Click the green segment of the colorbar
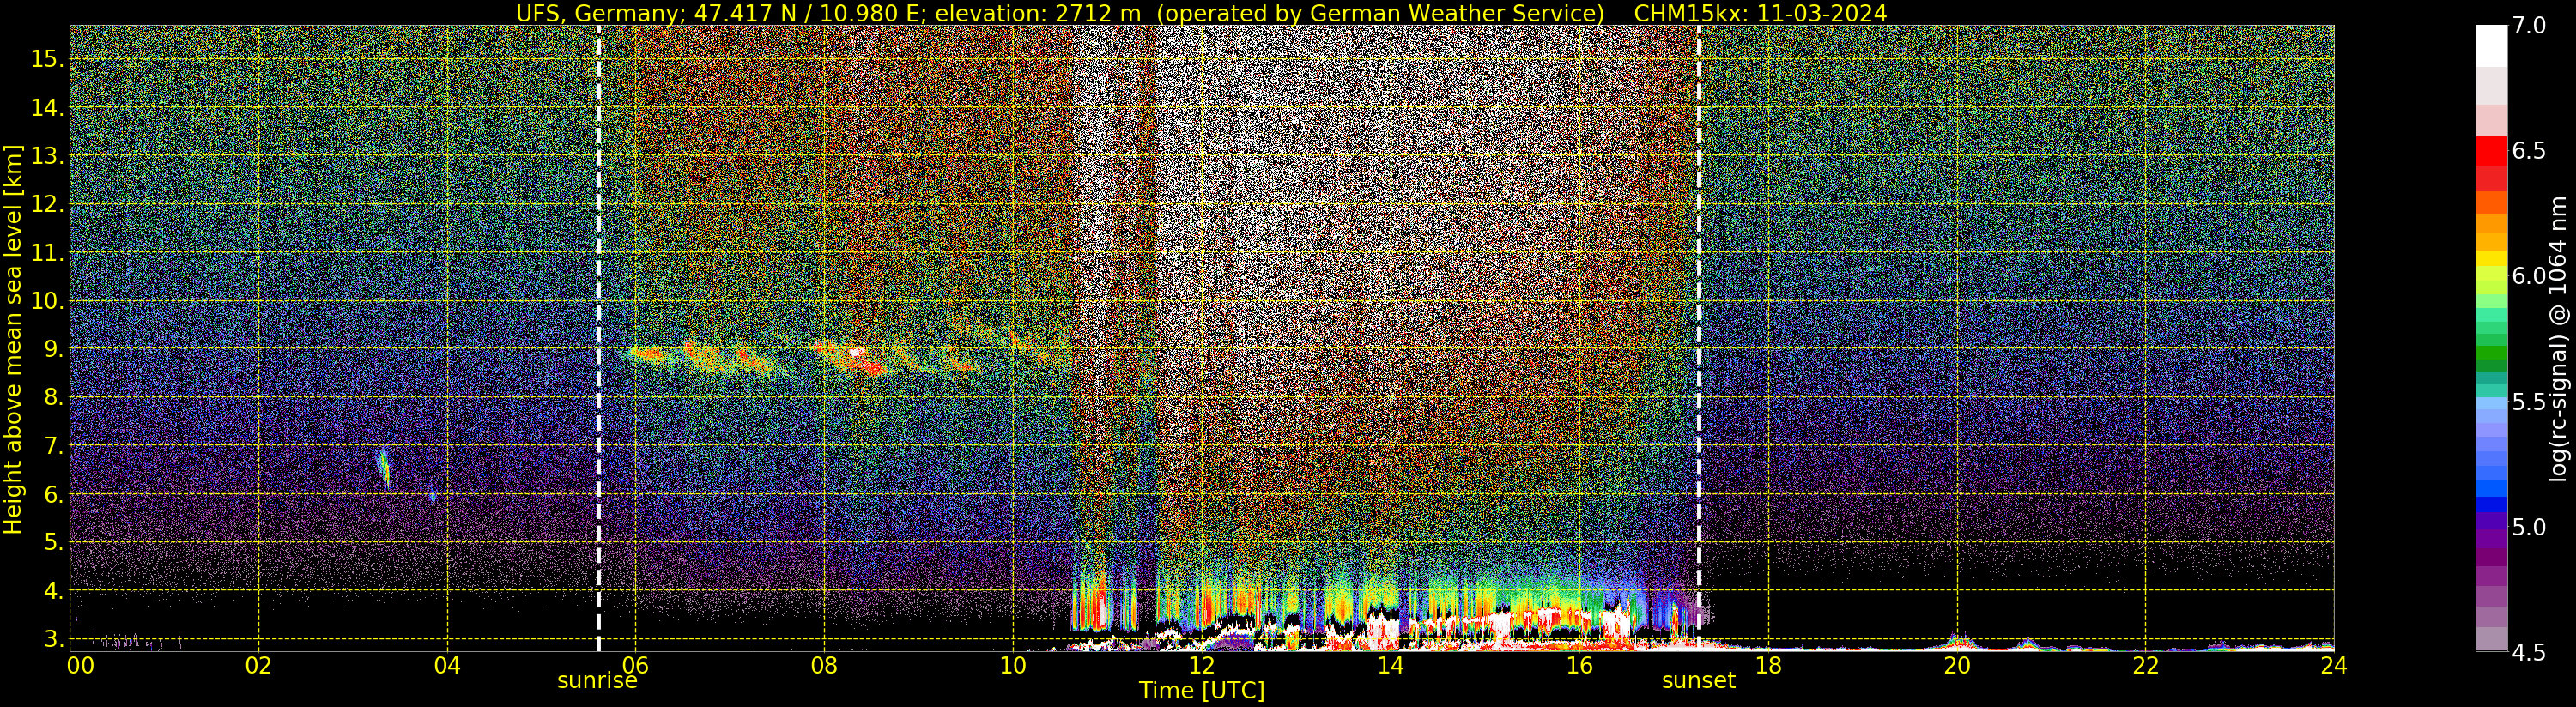Viewport: 2576px width, 707px height. 2491,352
